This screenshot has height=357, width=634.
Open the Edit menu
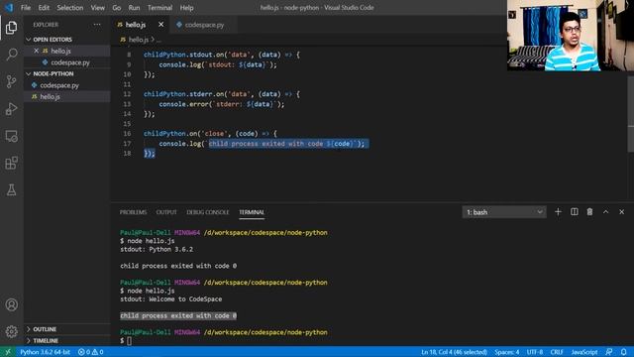point(44,8)
